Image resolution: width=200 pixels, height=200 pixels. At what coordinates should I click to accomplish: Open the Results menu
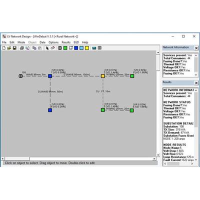[66, 42]
